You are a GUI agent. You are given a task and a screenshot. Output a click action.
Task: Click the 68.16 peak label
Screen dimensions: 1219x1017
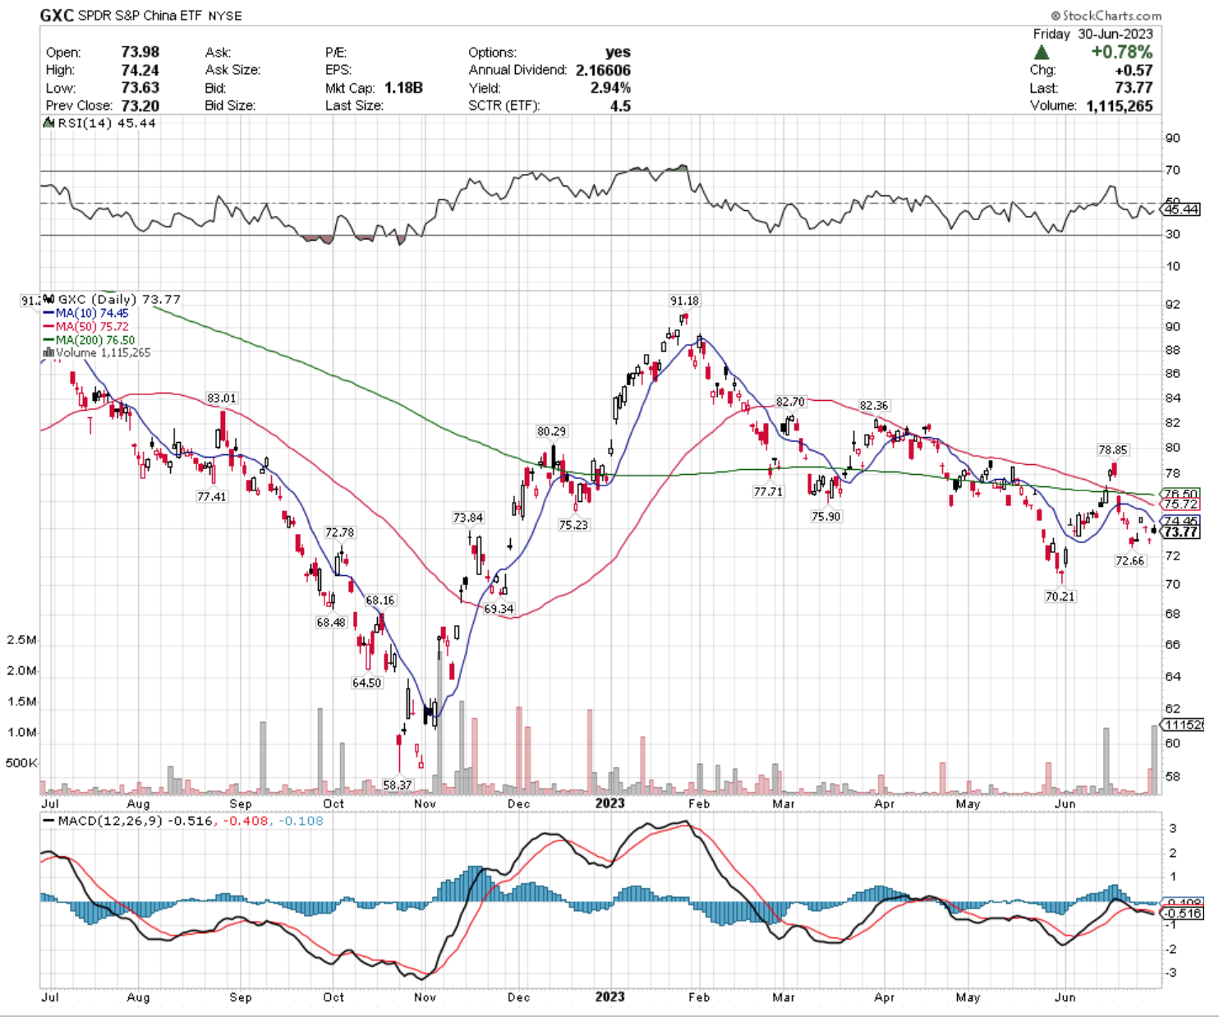tap(380, 601)
